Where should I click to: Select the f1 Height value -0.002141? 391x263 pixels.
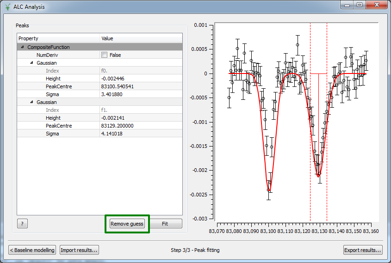(x=141, y=118)
